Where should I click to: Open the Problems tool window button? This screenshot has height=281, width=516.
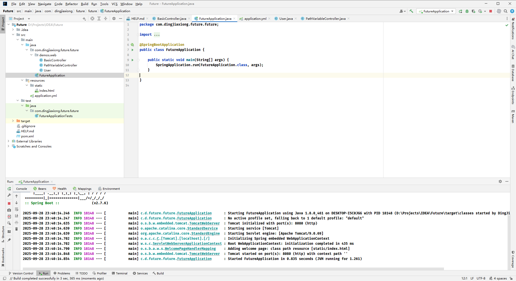coord(62,273)
